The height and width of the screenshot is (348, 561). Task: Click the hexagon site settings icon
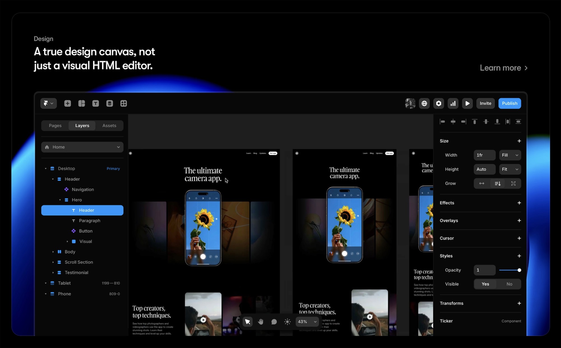pos(439,103)
